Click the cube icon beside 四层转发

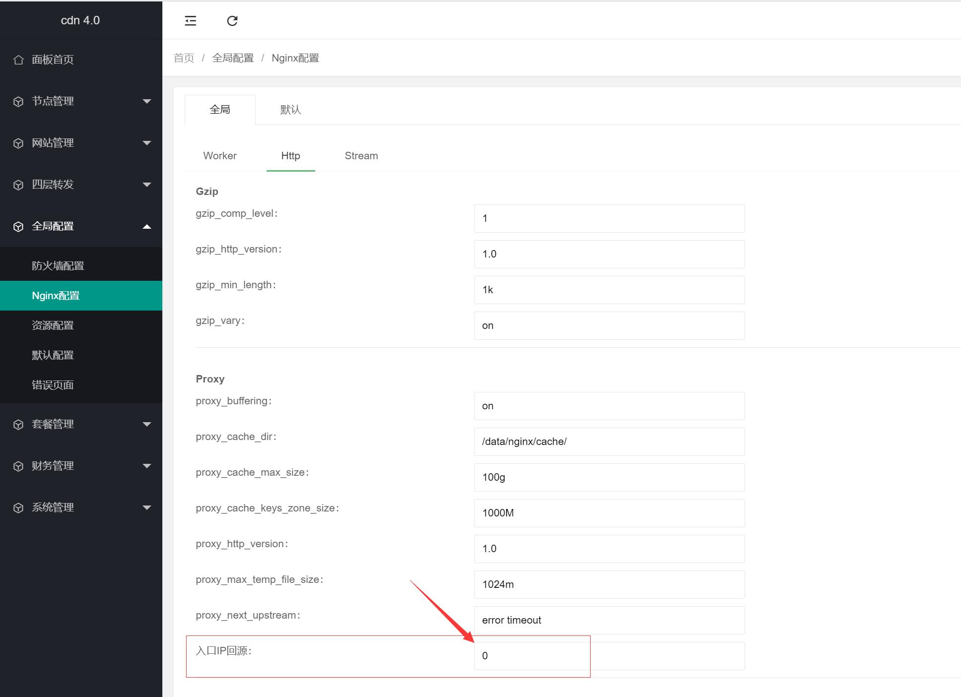pos(18,185)
